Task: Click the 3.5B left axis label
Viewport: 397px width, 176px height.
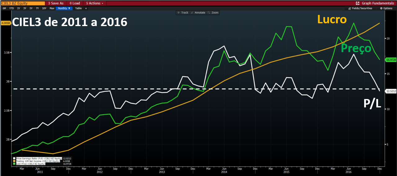Action: pos(7,52)
